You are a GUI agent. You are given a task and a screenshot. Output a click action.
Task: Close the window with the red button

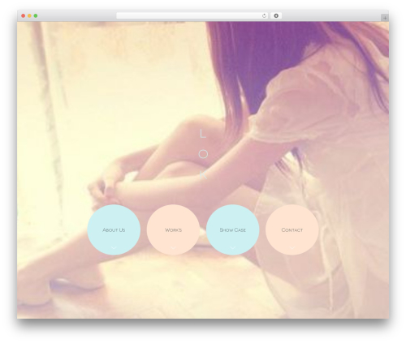[x=24, y=16]
